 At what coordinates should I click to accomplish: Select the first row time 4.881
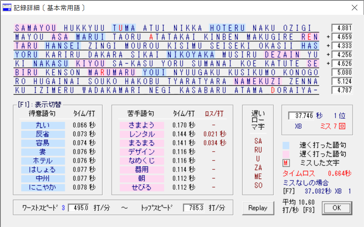click(342, 28)
